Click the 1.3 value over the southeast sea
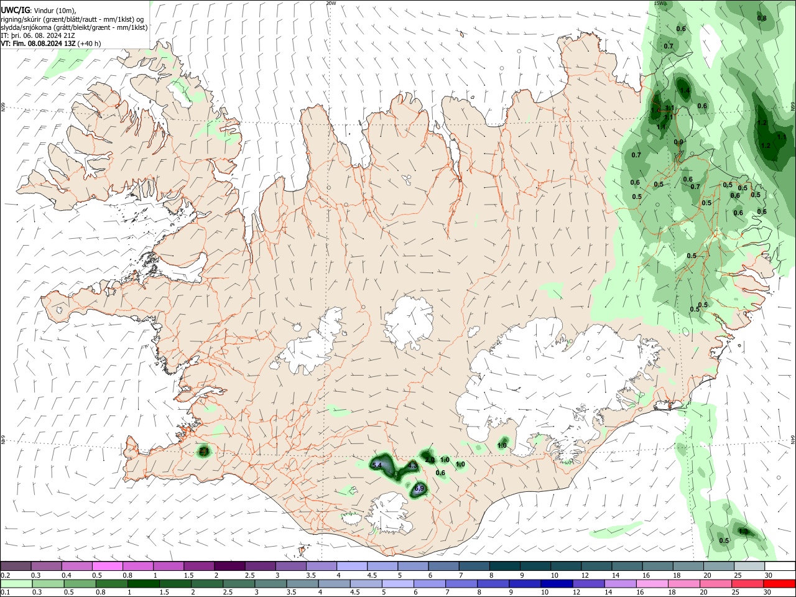The width and height of the screenshot is (796, 597). tap(743, 531)
